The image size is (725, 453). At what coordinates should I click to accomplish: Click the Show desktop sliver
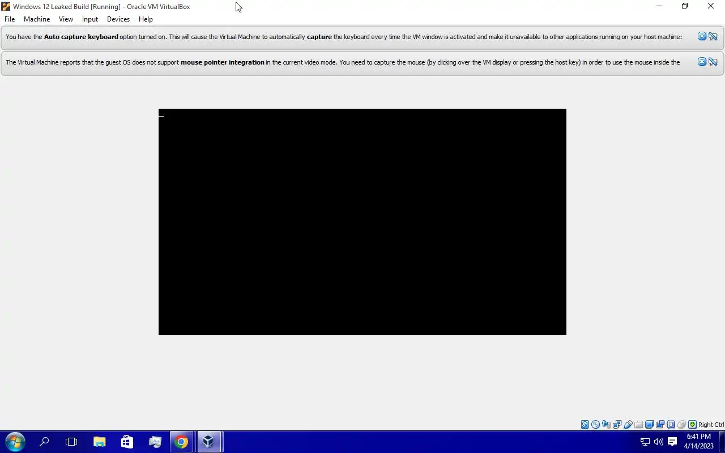point(723,442)
